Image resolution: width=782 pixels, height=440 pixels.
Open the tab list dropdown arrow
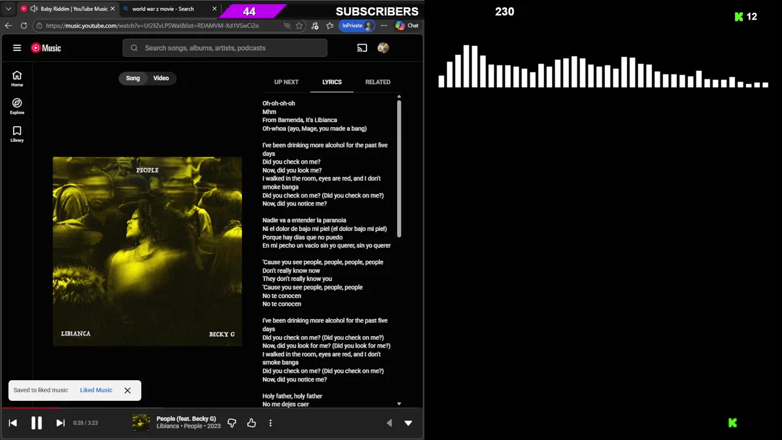pyautogui.click(x=9, y=9)
